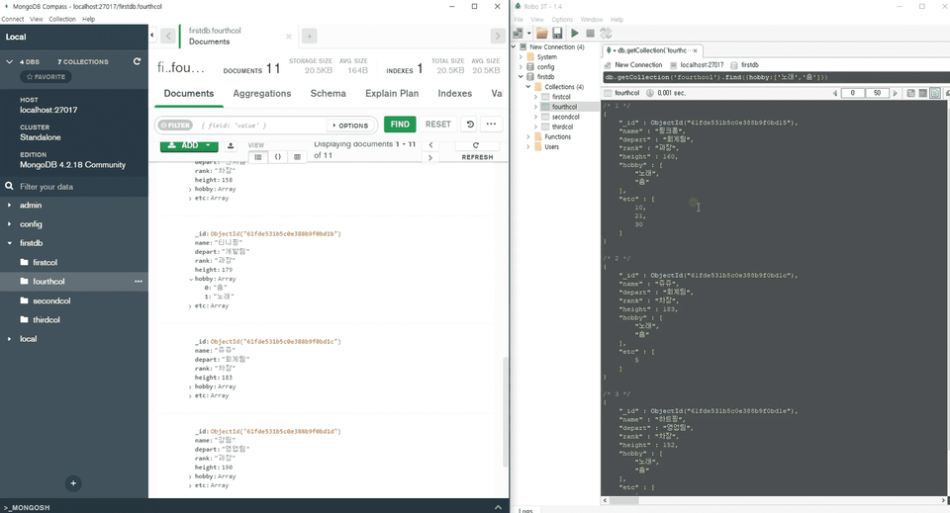Select fourthcol in Robo 3T tree
Screen dimensions: 950x513
pos(564,107)
